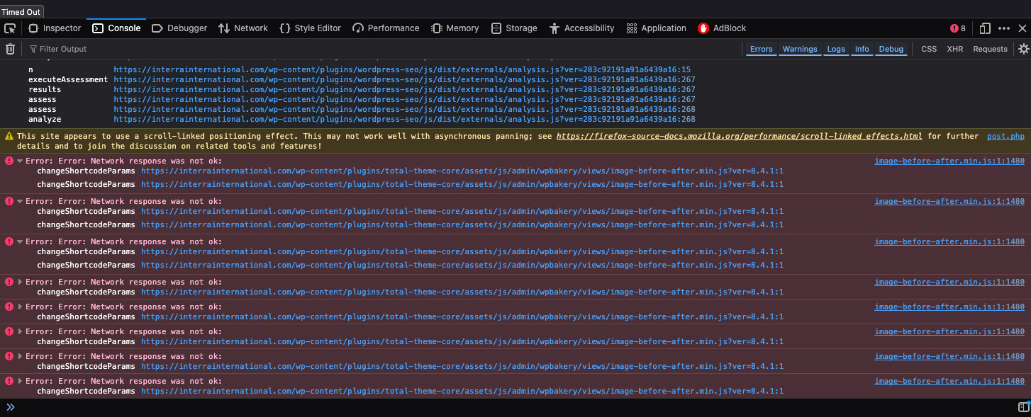Open the DevTools three-dot menu

click(x=1004, y=28)
